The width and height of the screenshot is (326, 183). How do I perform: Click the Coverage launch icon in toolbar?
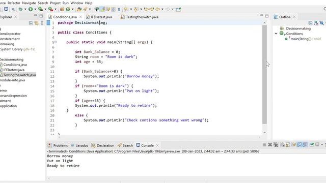point(40,9)
